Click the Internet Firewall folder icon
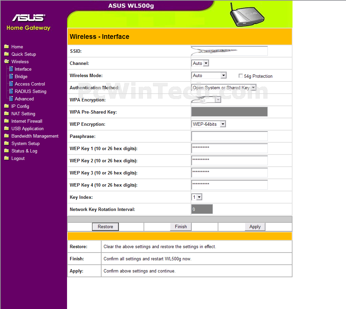Image resolution: width=346 pixels, height=309 pixels. 7,121
